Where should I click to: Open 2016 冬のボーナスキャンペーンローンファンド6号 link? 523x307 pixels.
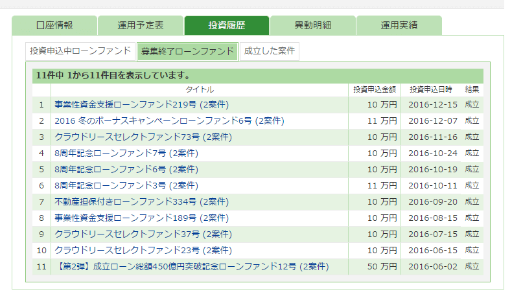169,120
